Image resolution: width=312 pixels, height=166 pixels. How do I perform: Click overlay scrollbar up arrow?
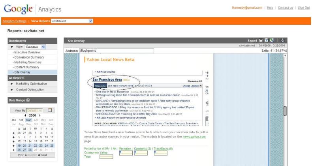click(x=285, y=56)
